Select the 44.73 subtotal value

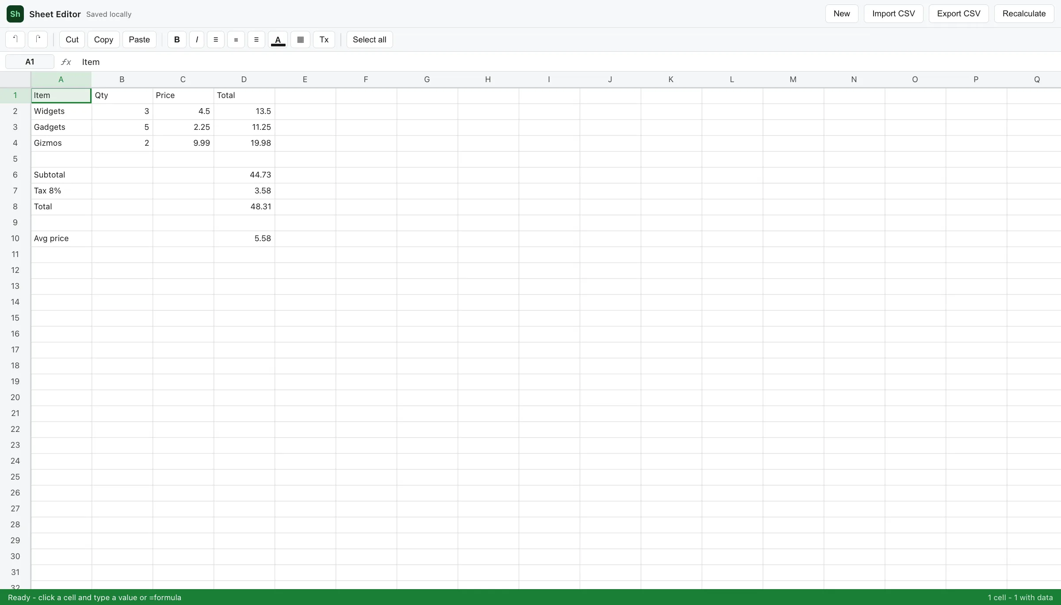pyautogui.click(x=244, y=175)
